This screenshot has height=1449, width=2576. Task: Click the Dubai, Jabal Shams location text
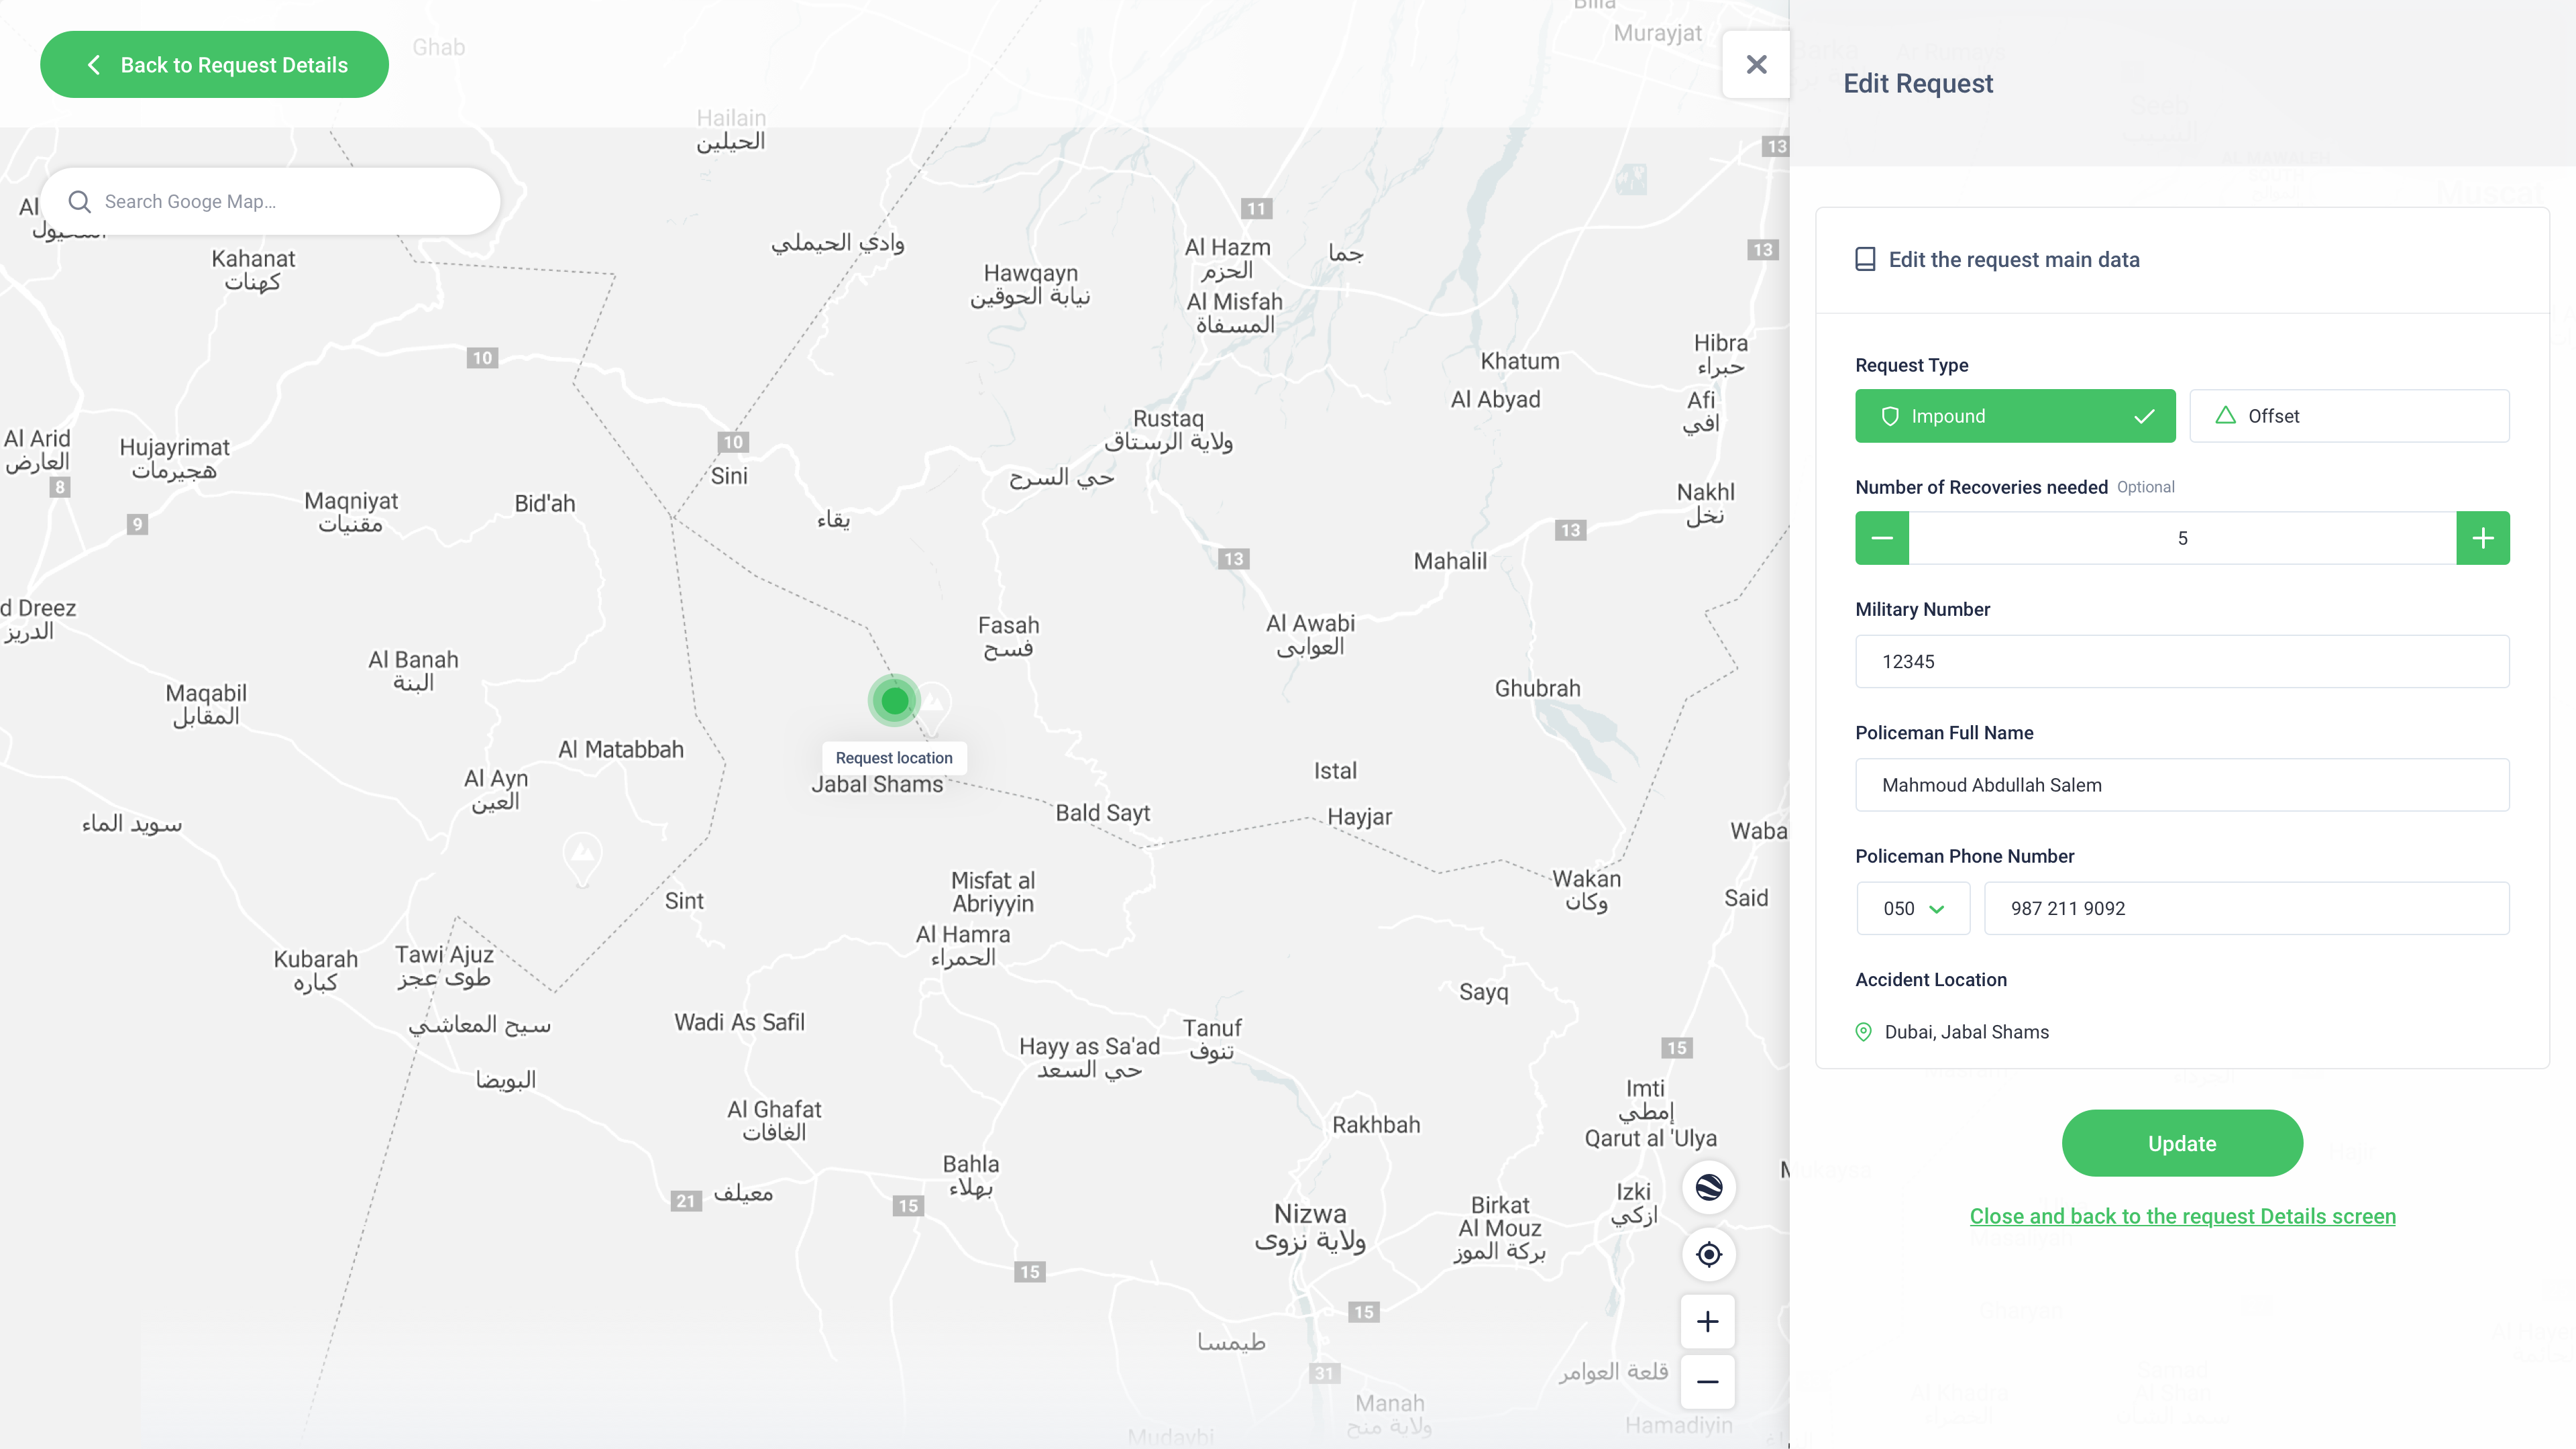click(1966, 1032)
